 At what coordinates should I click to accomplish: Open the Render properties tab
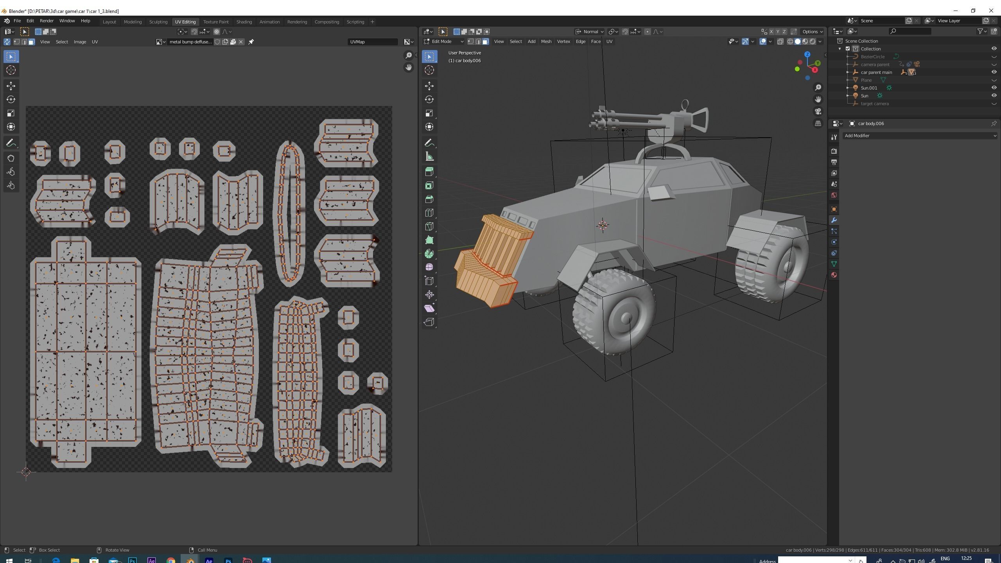click(x=834, y=151)
